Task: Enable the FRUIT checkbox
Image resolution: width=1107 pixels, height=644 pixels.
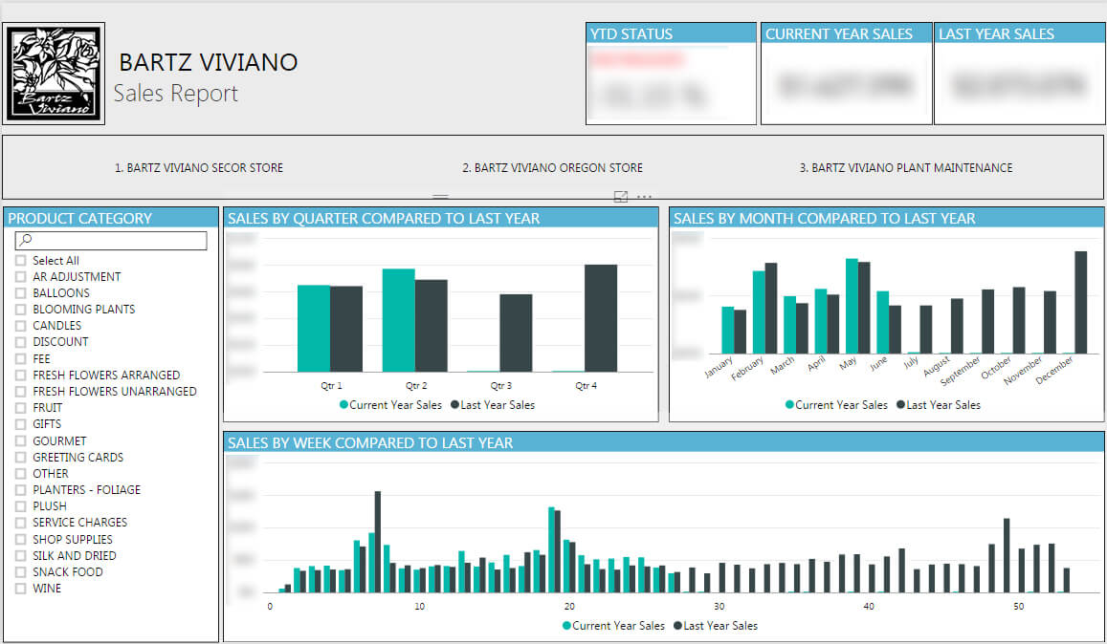Action: (x=20, y=408)
